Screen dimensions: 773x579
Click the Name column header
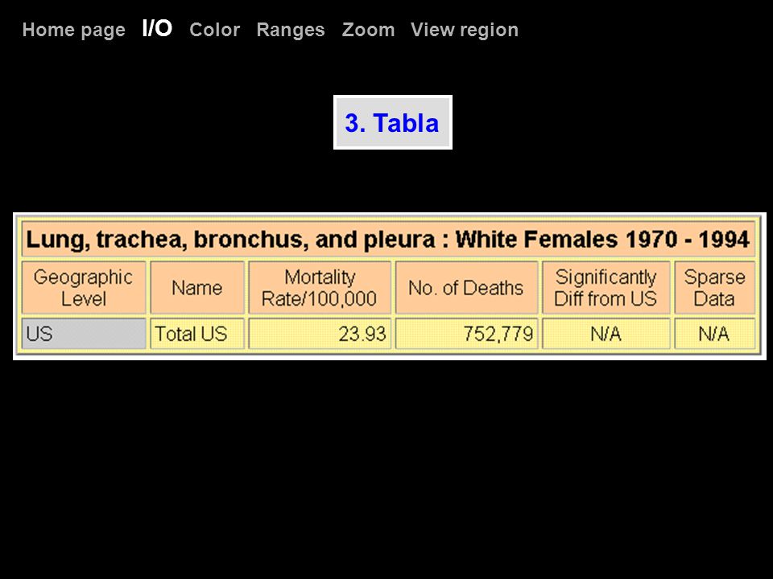[197, 288]
